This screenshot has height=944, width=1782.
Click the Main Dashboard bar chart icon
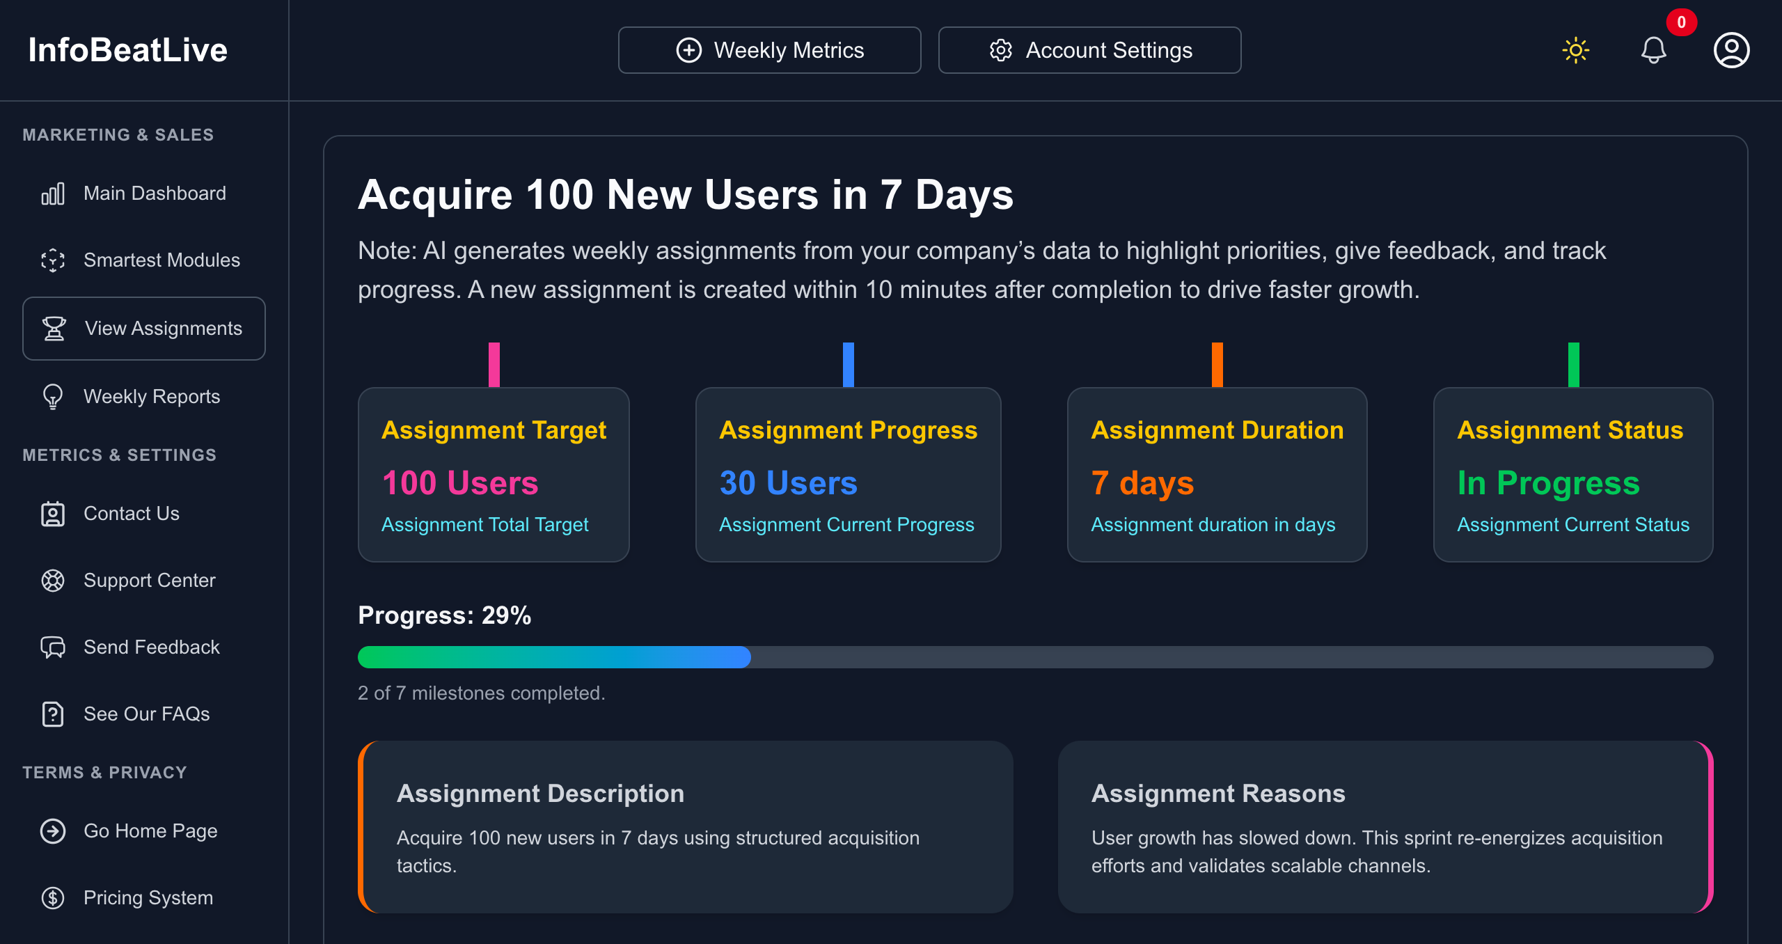53,194
